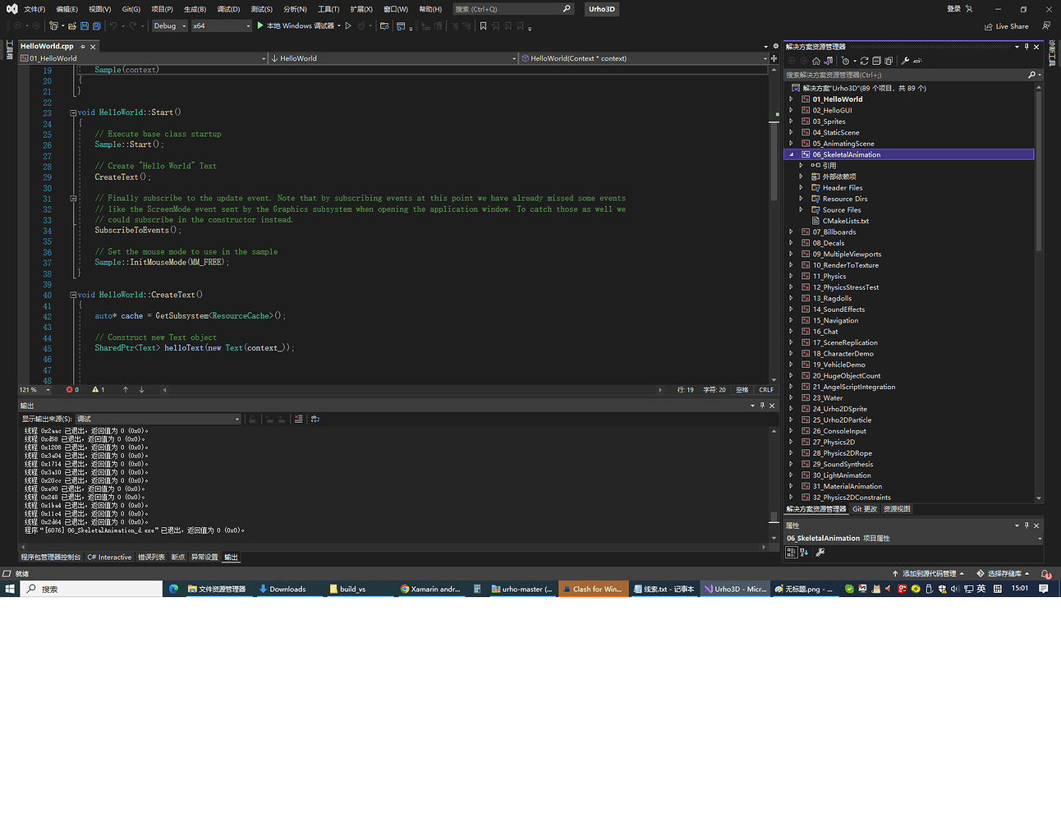The image size is (1061, 821).
Task: Toggle word wrap in the Output window
Action: (x=315, y=419)
